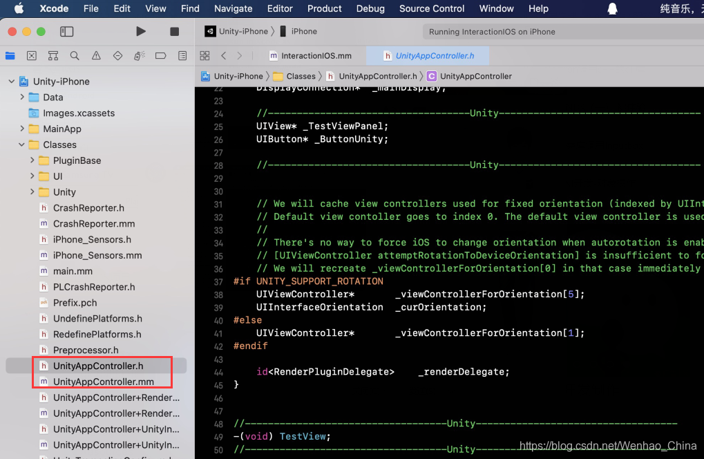Image resolution: width=704 pixels, height=459 pixels.
Task: Toggle the navigator sidebar visibility
Action: pyautogui.click(x=66, y=31)
